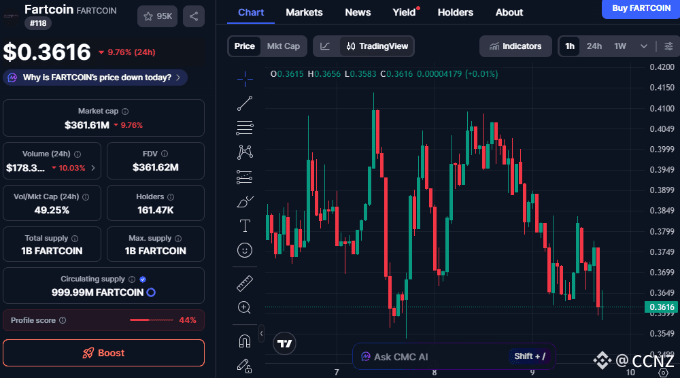The image size is (680, 378).
Task: Select the trend line drawing tool
Action: click(x=245, y=103)
